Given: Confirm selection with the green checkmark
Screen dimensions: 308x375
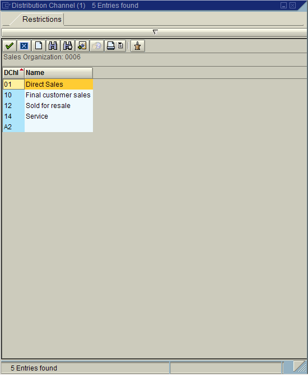Looking at the screenshot, I should coord(10,46).
